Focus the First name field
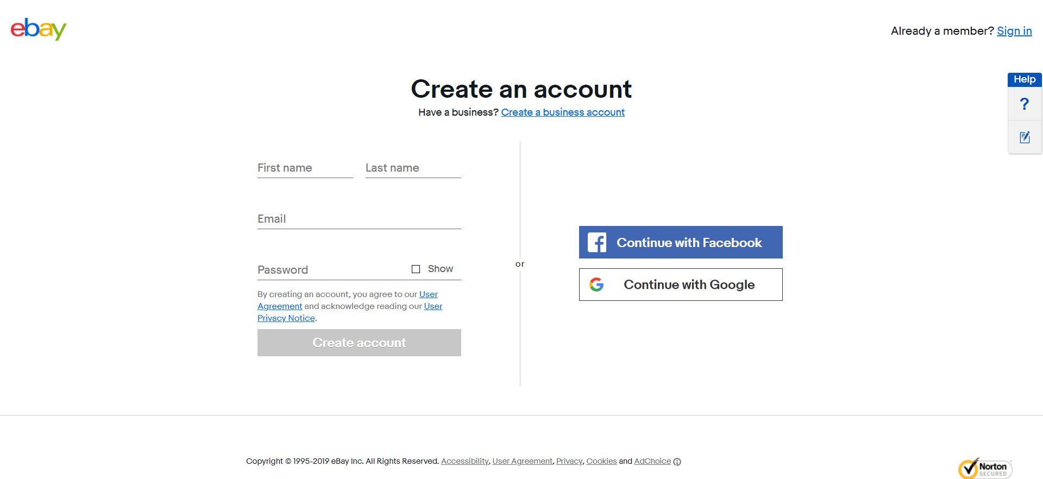The width and height of the screenshot is (1043, 479). [305, 168]
